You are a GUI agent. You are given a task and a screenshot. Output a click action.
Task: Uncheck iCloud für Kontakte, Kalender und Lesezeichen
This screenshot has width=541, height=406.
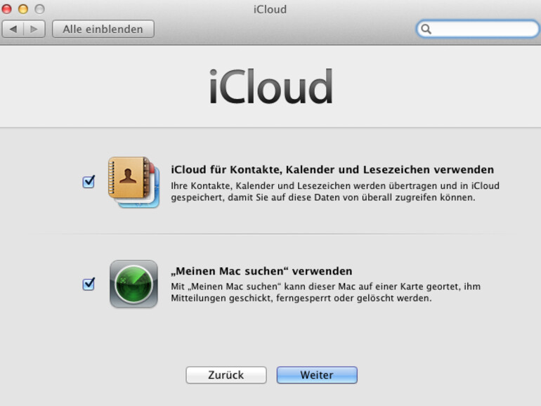[89, 183]
